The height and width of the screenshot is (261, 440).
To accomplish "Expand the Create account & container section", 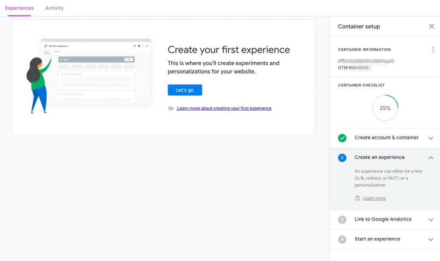I will point(431,138).
